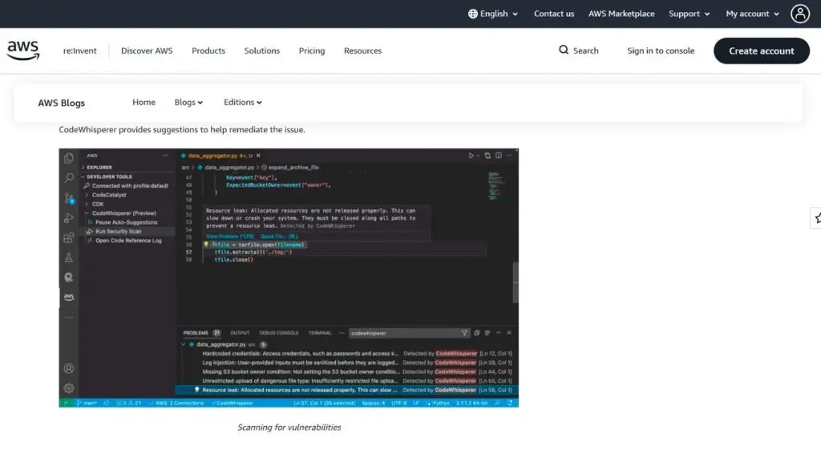Switch to the Debug Console tab
Screen dimensions: 821x462
278,333
